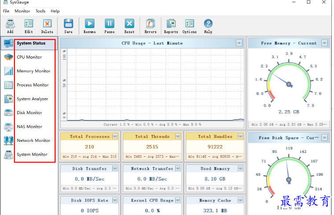The width and height of the screenshot is (334, 215).
Task: Click the NAS Monitor icon
Action: (8, 127)
